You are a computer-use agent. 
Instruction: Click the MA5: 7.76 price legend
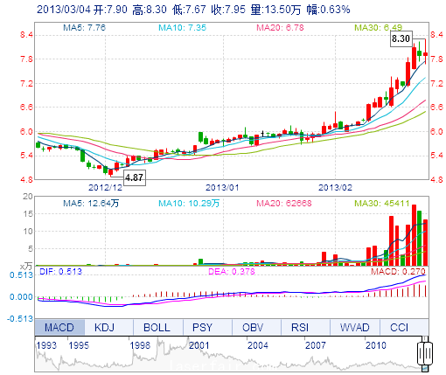pyautogui.click(x=85, y=28)
